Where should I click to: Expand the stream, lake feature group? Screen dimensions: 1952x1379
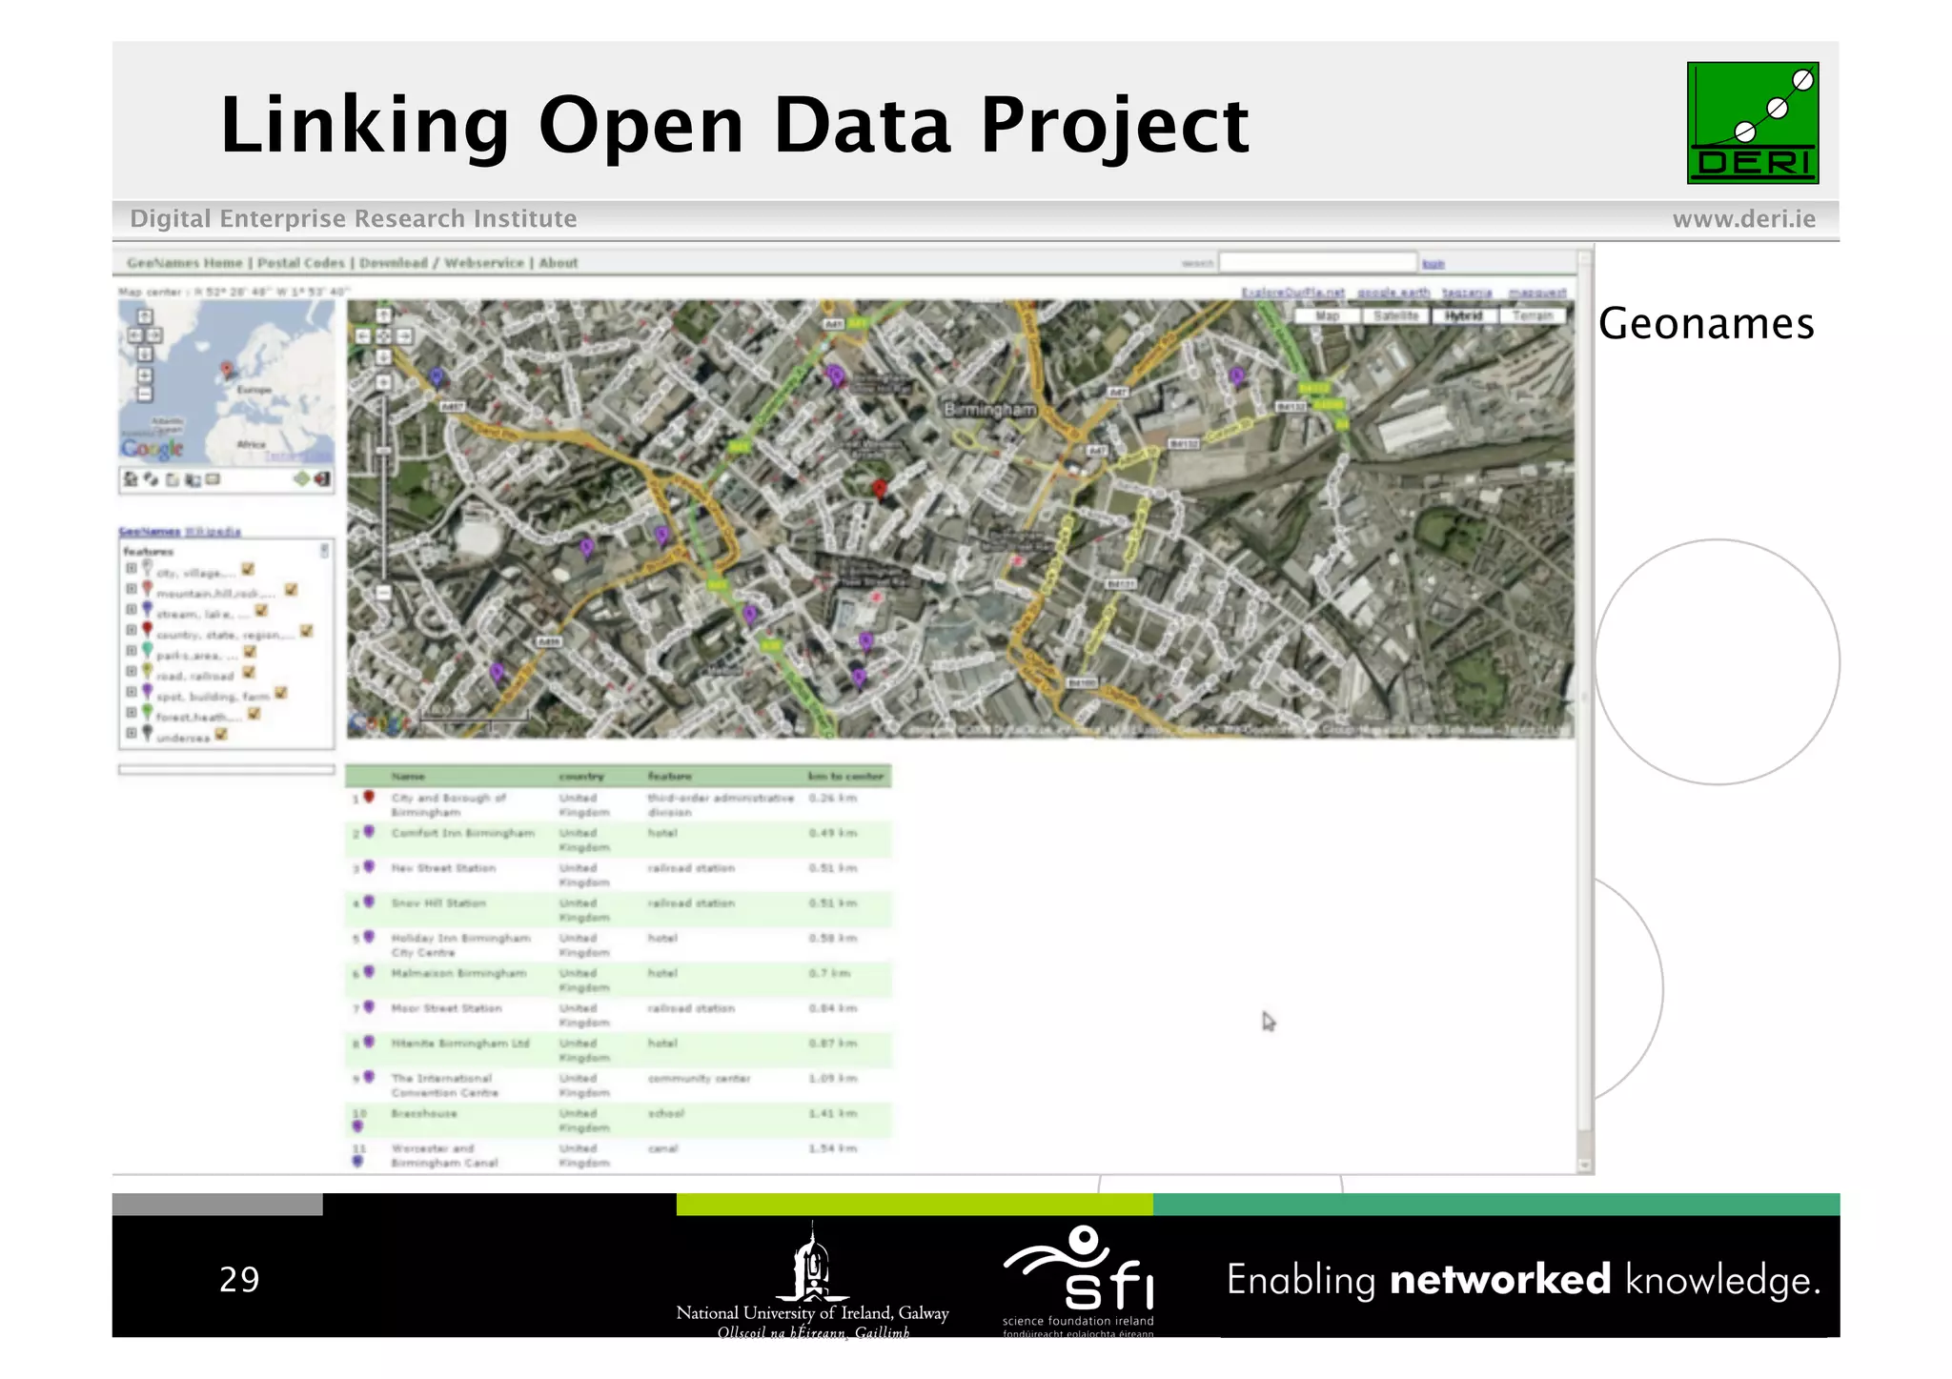132,611
